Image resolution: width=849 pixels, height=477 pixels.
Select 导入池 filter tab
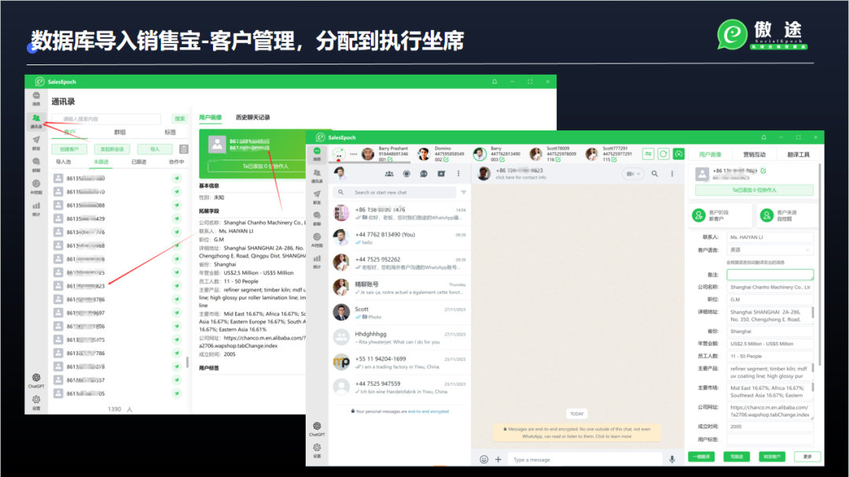(64, 162)
